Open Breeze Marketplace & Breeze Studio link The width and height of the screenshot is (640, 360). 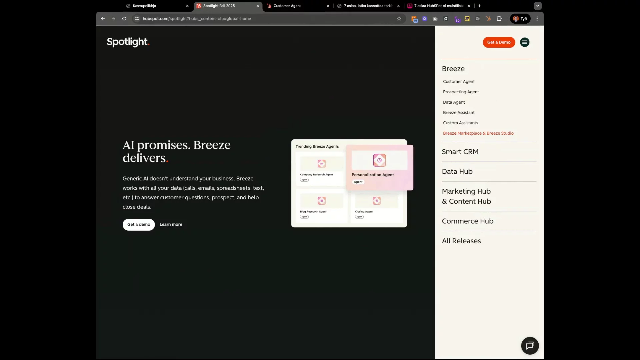[478, 133]
